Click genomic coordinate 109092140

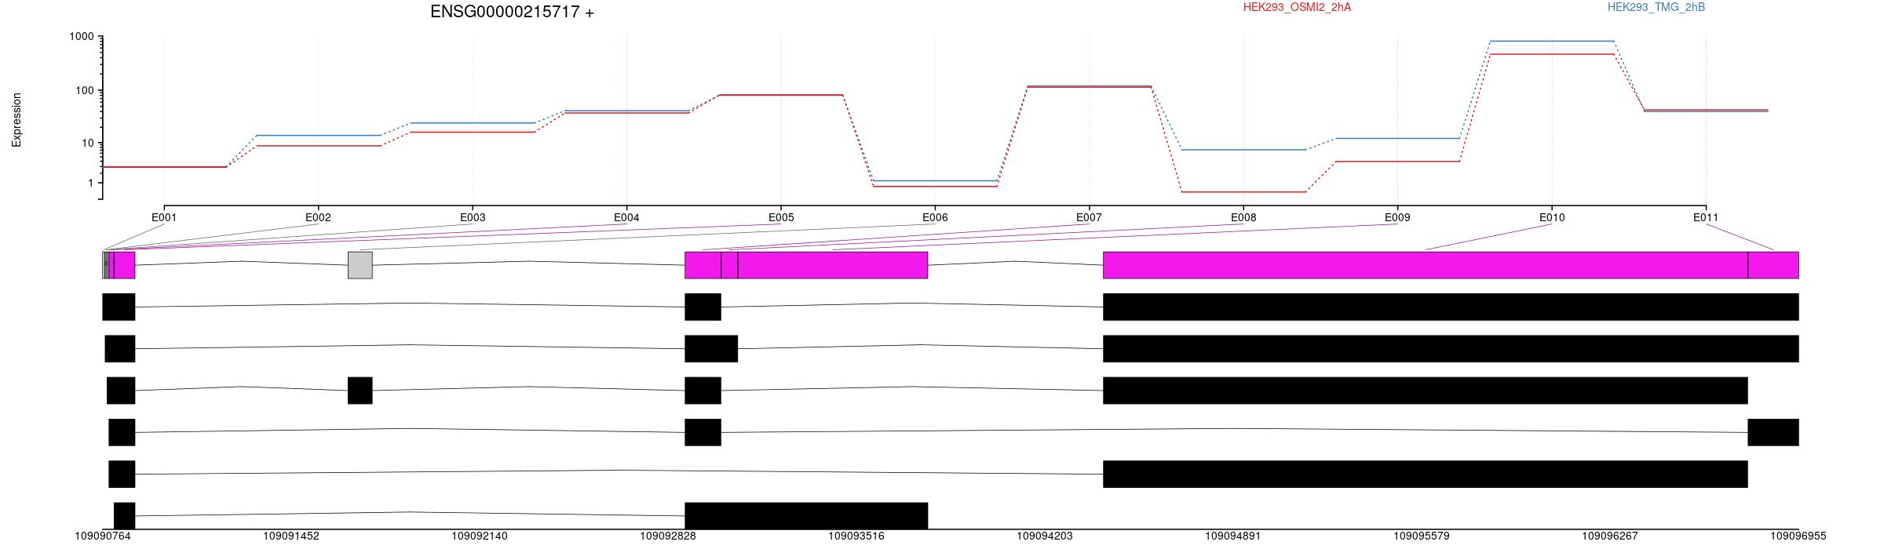click(x=480, y=536)
